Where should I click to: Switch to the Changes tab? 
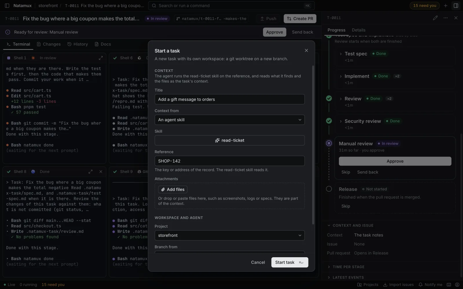(x=49, y=44)
